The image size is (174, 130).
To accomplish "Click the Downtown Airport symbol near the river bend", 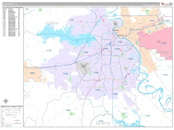I will click(115, 24).
